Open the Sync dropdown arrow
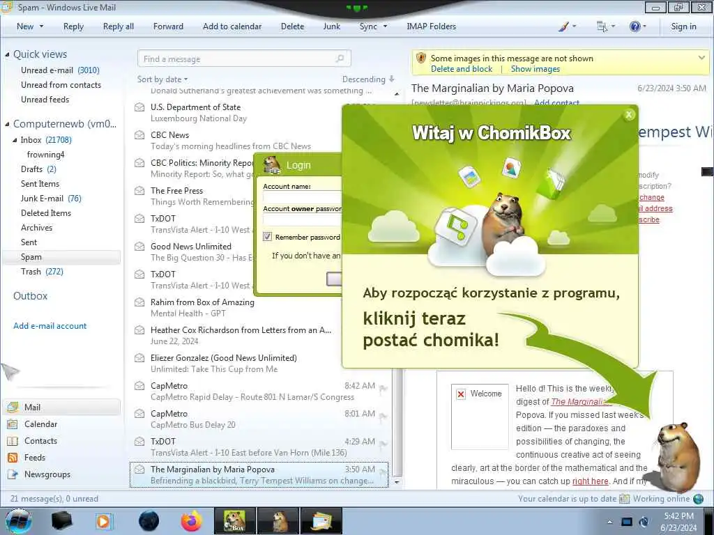This screenshot has width=714, height=535. 385,26
